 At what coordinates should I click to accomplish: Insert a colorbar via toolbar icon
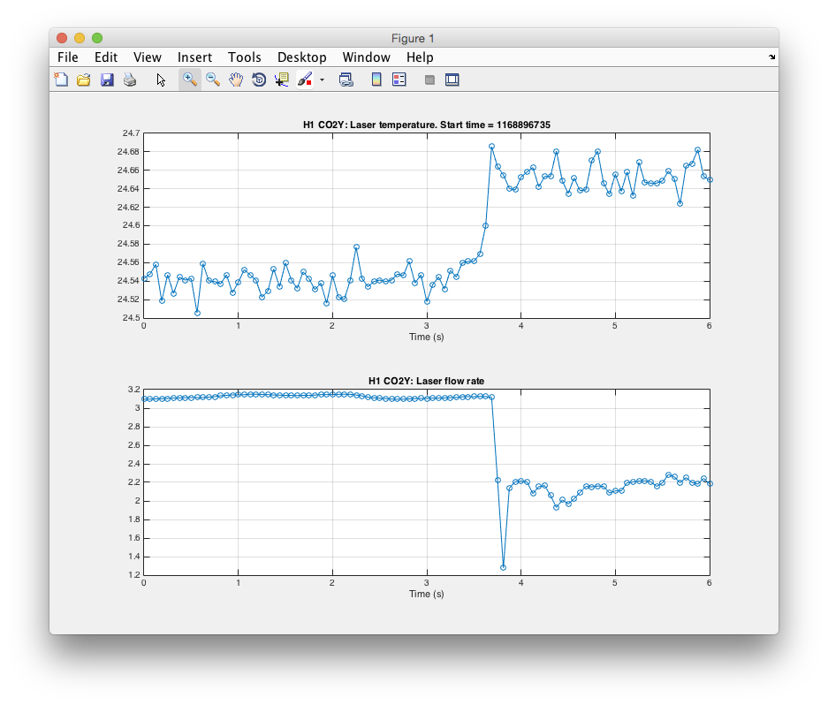376,80
